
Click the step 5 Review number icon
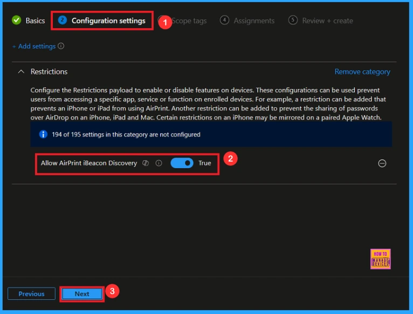coord(293,20)
